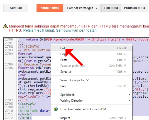Image resolution: width=149 pixels, height=120 pixels.
Task: Click line number 2704 in gutter
Action: [9, 54]
